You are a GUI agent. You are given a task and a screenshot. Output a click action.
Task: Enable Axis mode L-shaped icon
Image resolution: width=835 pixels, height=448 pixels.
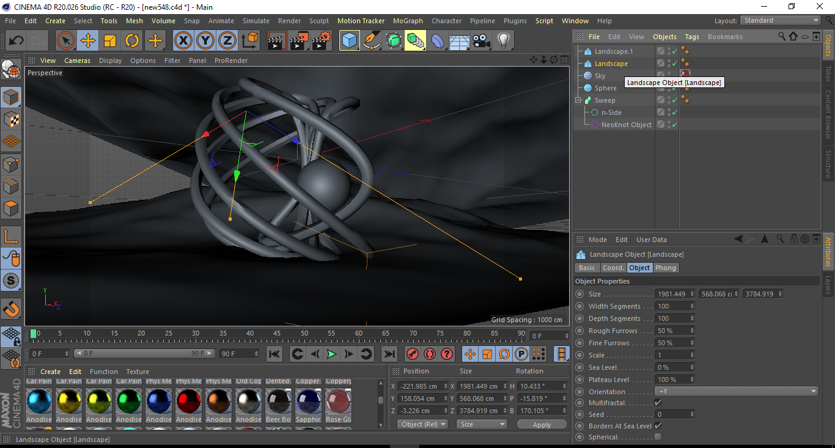tap(11, 237)
